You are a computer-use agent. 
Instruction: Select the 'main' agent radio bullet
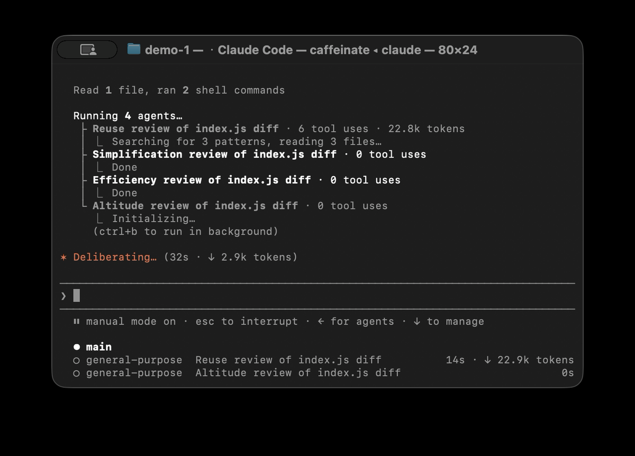point(77,347)
